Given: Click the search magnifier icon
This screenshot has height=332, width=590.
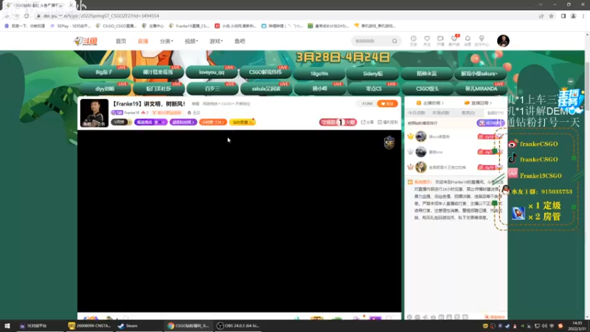Looking at the screenshot, I should point(395,41).
